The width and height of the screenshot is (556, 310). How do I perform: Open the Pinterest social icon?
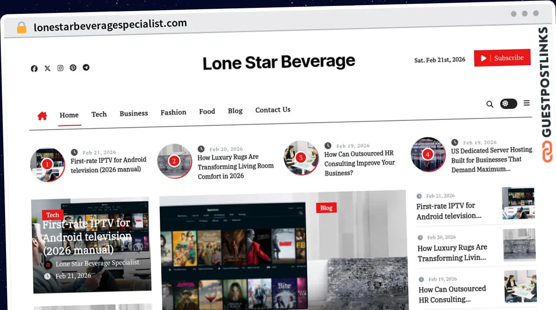tap(73, 68)
